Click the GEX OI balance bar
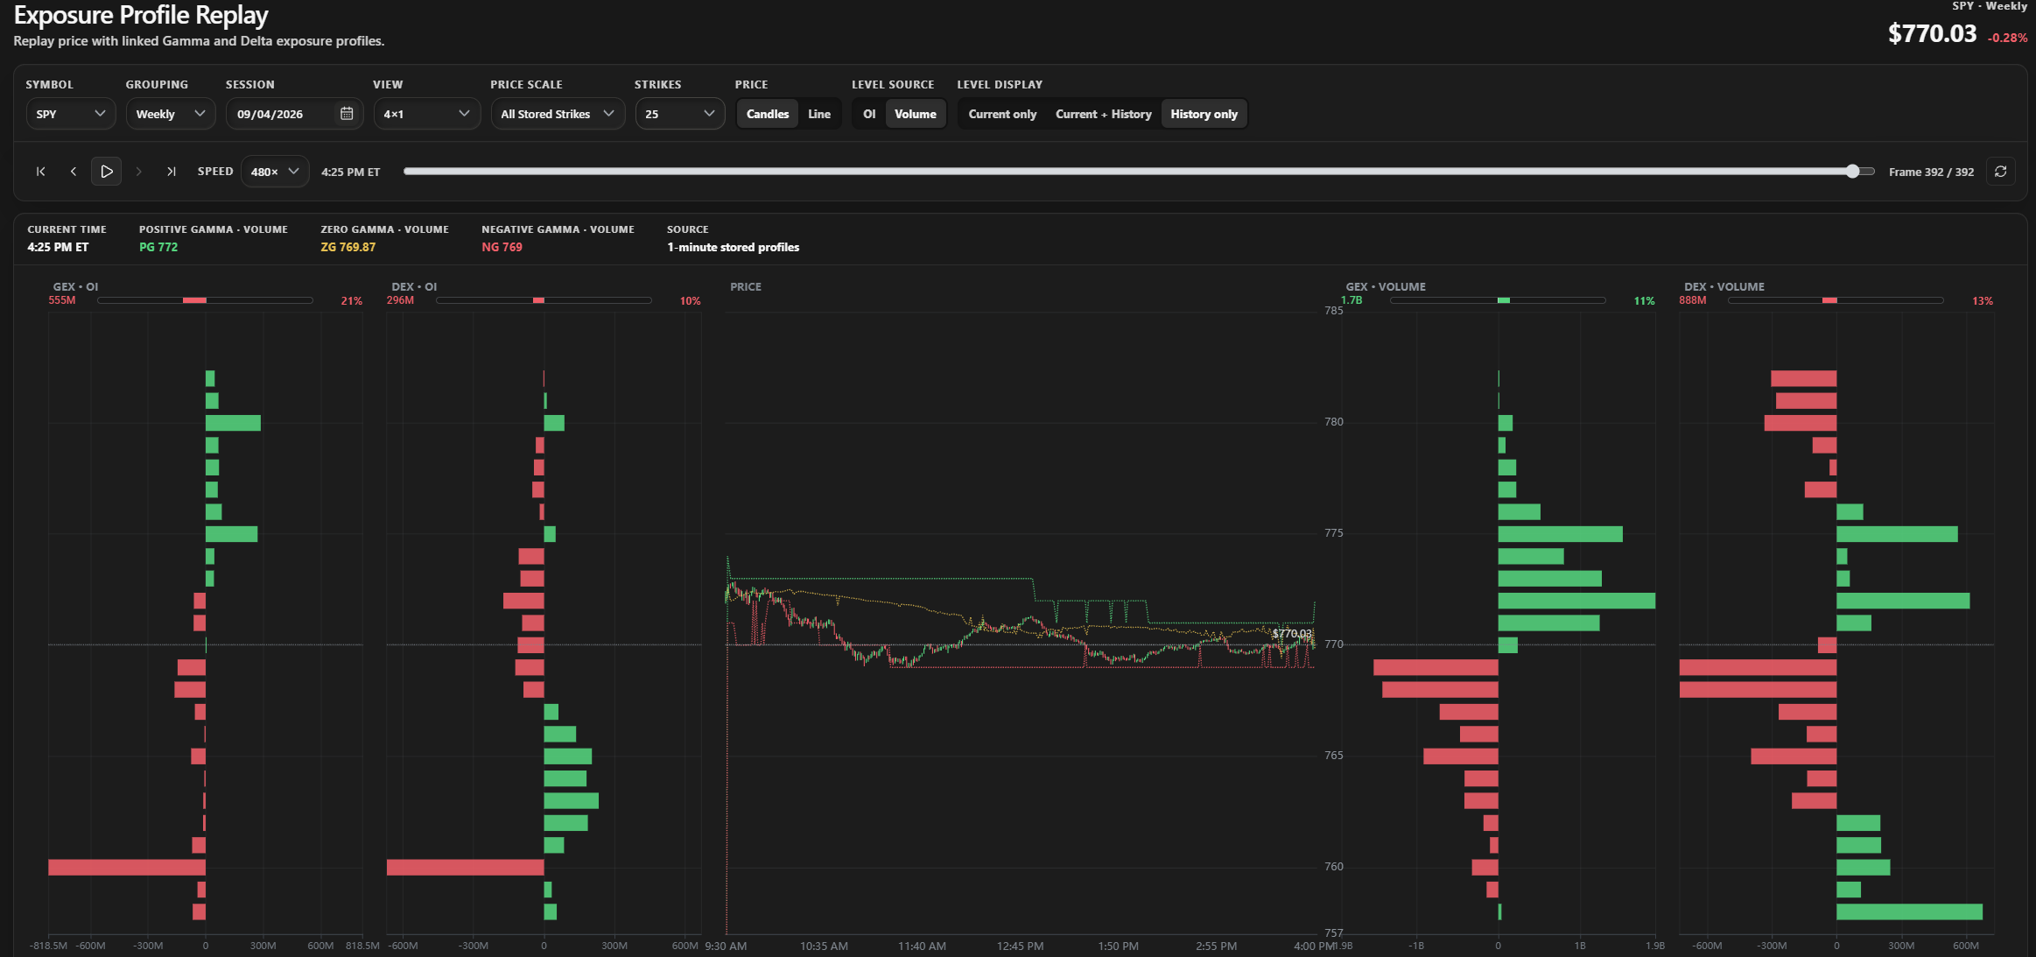Screen dimensions: 2036x957 pyautogui.click(x=205, y=300)
